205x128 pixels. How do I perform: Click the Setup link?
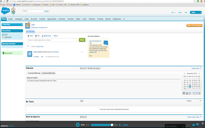180,12
